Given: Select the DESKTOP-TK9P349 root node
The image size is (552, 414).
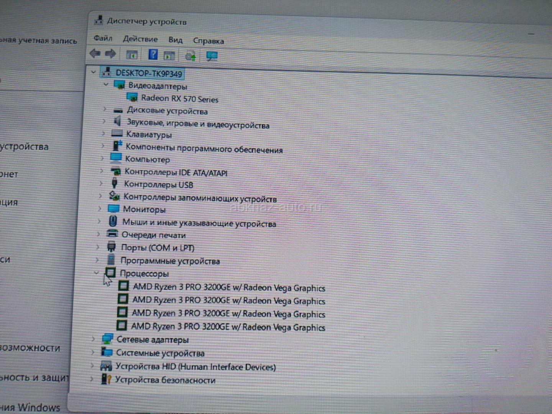Looking at the screenshot, I should click(149, 73).
